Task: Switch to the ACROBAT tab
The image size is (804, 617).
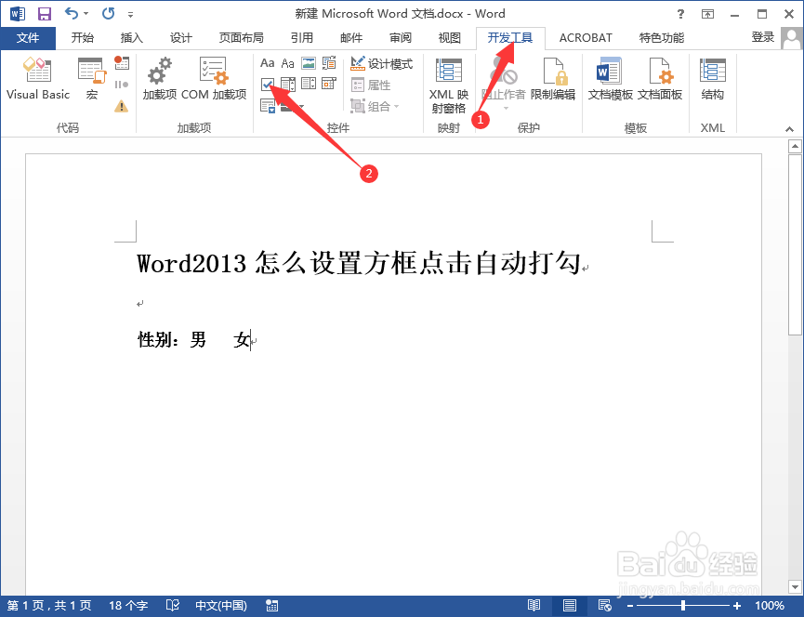Action: [x=586, y=38]
